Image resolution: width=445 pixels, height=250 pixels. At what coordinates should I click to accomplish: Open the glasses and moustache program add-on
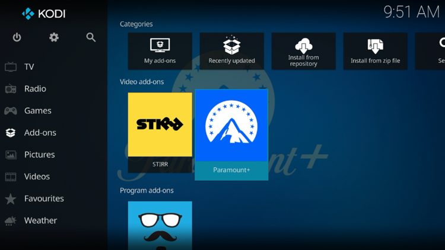coord(160,226)
